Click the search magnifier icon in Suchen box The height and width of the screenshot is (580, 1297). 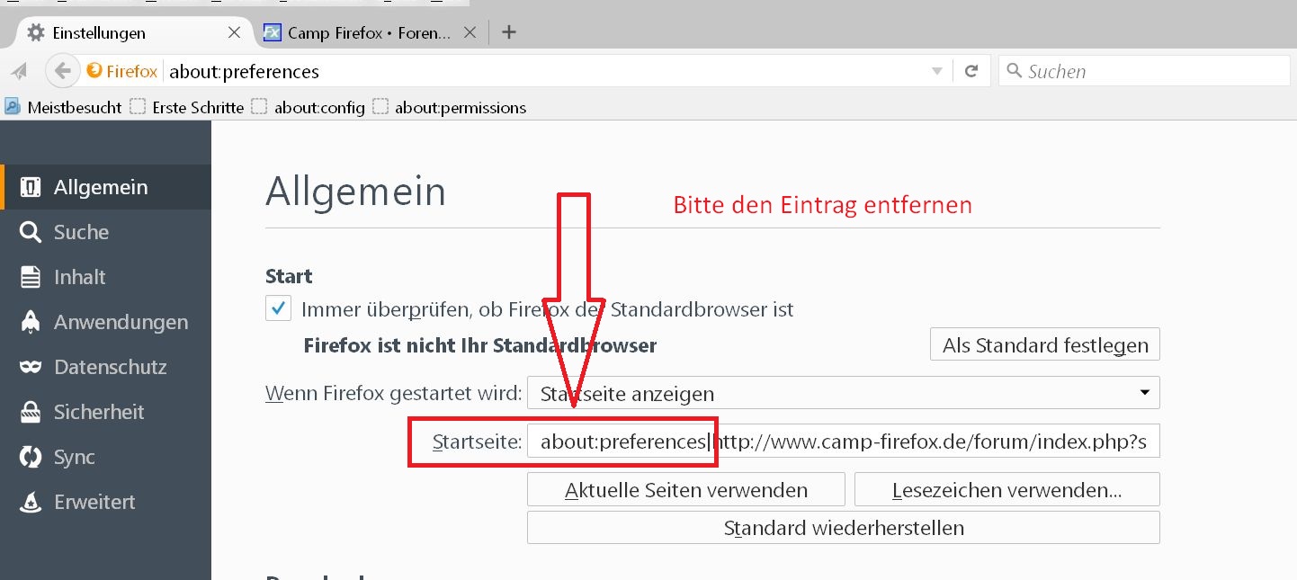pos(1015,70)
